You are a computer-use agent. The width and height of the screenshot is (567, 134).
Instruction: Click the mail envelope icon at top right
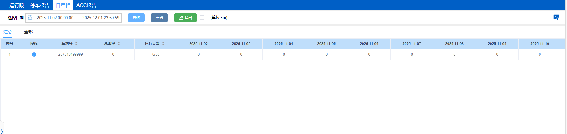(x=556, y=17)
